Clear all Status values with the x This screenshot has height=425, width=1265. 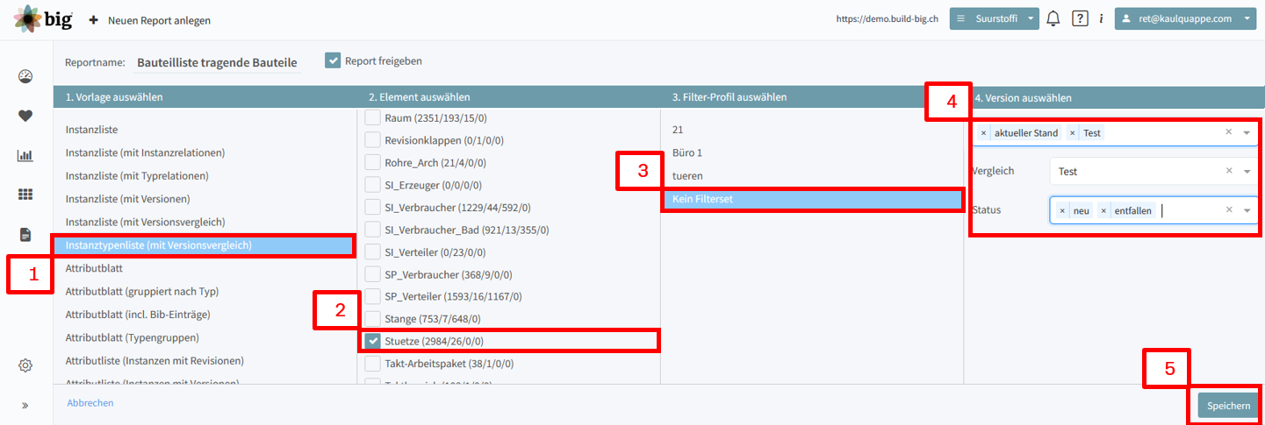[x=1229, y=210]
